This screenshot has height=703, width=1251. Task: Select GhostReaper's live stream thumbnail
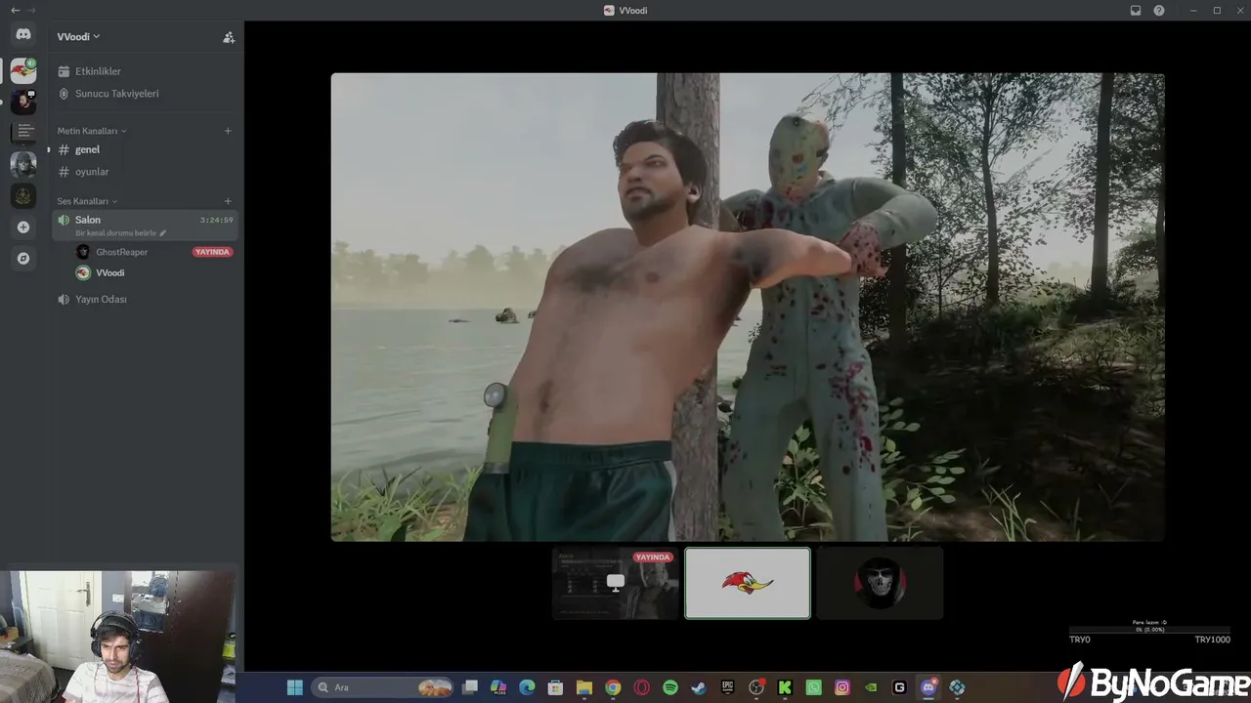(x=616, y=583)
